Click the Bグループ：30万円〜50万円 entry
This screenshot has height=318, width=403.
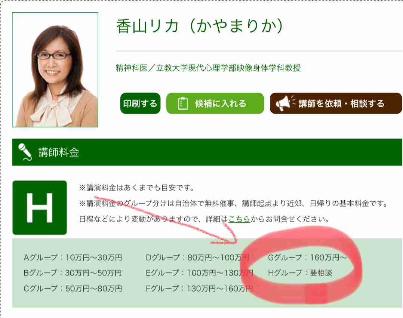73,273
